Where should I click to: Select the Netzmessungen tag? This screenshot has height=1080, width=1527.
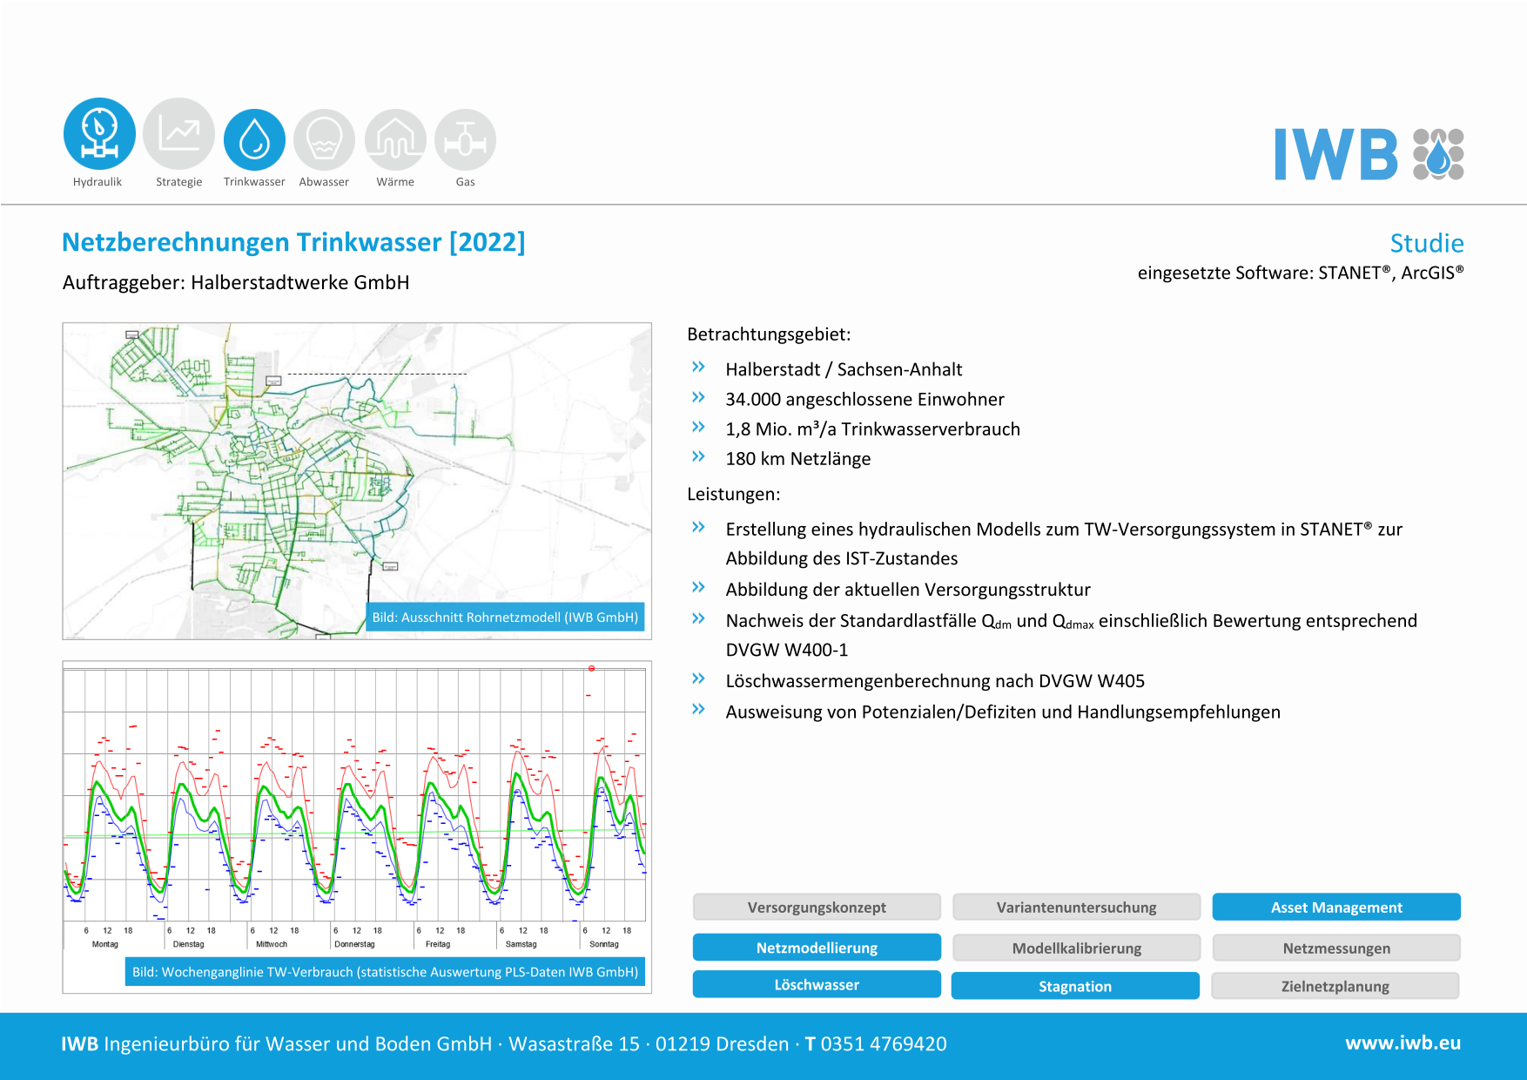click(1335, 948)
